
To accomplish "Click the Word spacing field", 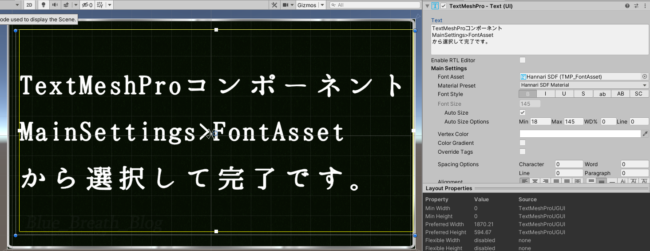I will point(634,164).
